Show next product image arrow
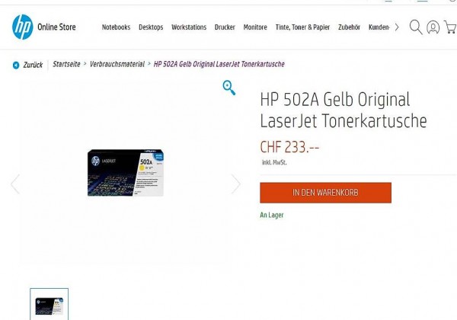 [236, 184]
